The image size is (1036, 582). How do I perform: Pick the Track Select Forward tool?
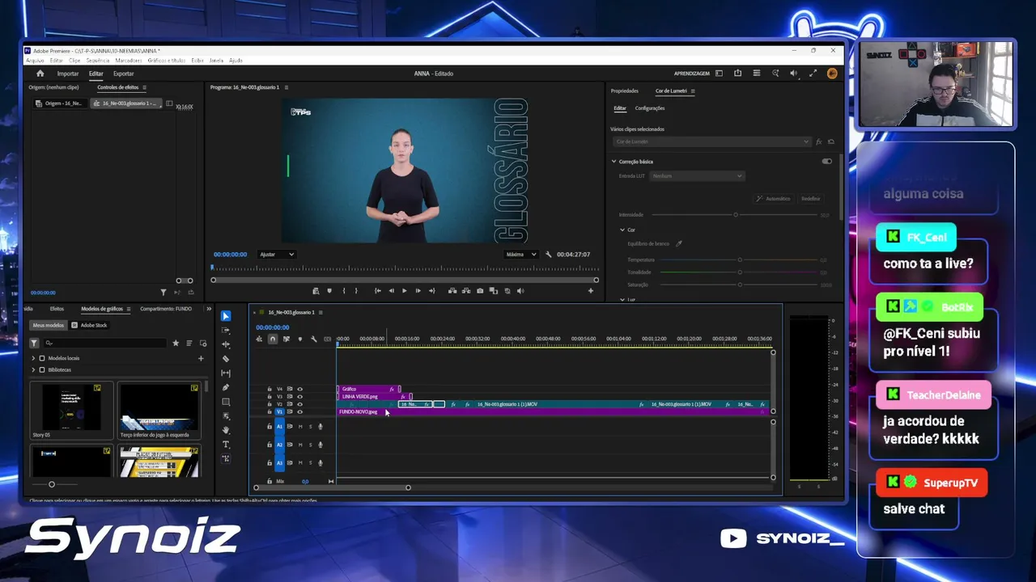tap(226, 331)
